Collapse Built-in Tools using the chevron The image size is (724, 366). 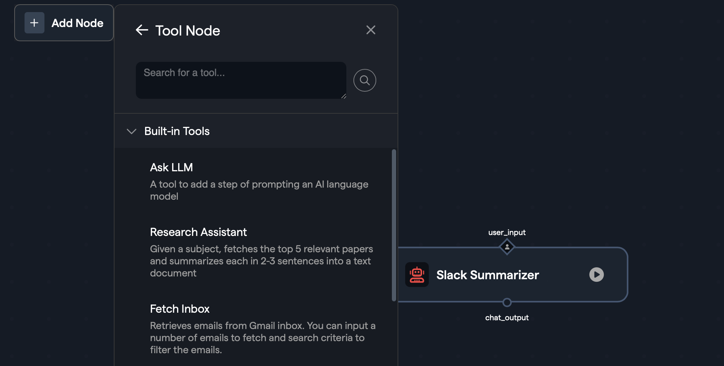132,131
